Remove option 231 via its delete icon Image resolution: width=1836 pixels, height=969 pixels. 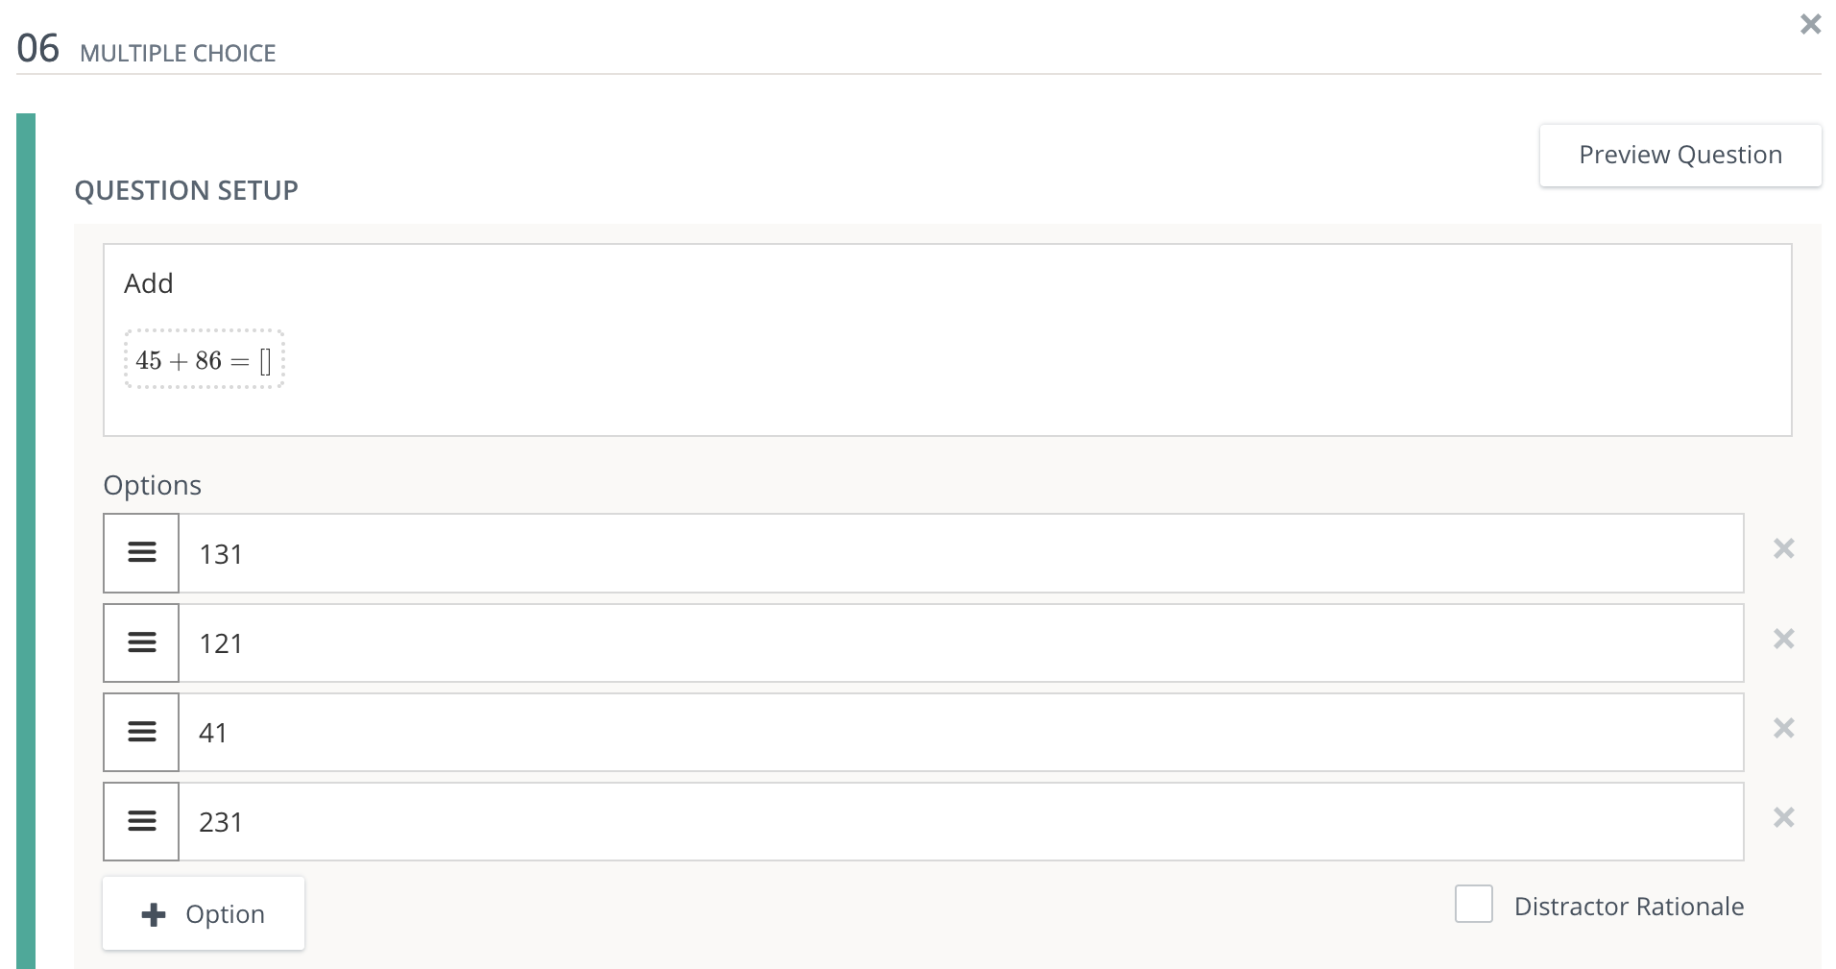[1784, 816]
